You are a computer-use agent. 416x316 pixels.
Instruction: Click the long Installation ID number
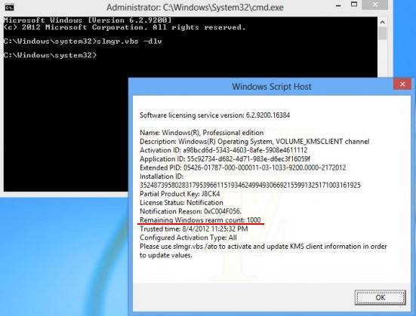coord(250,185)
